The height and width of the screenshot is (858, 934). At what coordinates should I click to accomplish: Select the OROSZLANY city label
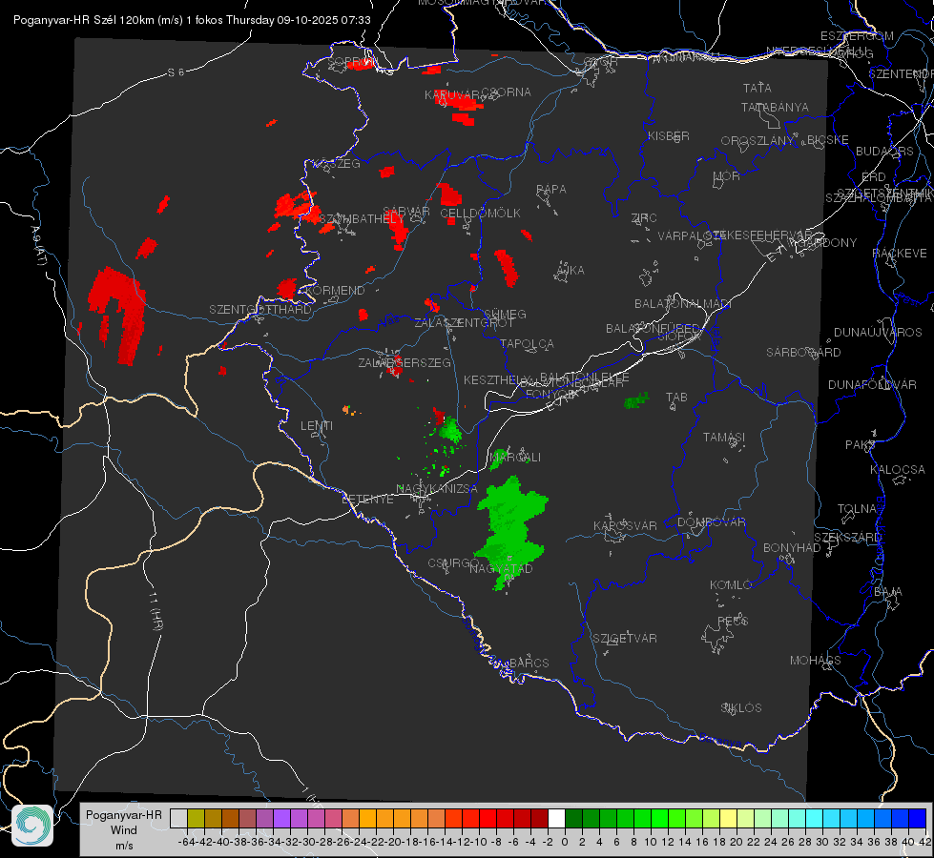pyautogui.click(x=758, y=140)
